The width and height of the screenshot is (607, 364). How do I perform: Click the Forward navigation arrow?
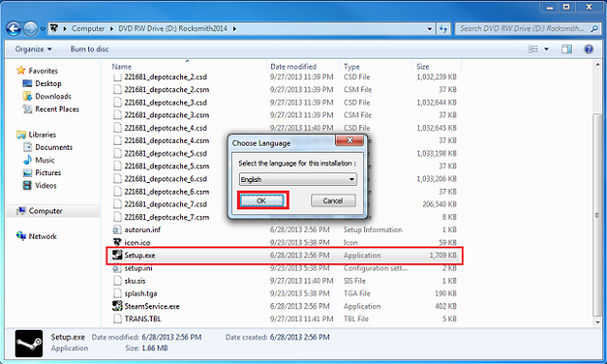(30, 28)
